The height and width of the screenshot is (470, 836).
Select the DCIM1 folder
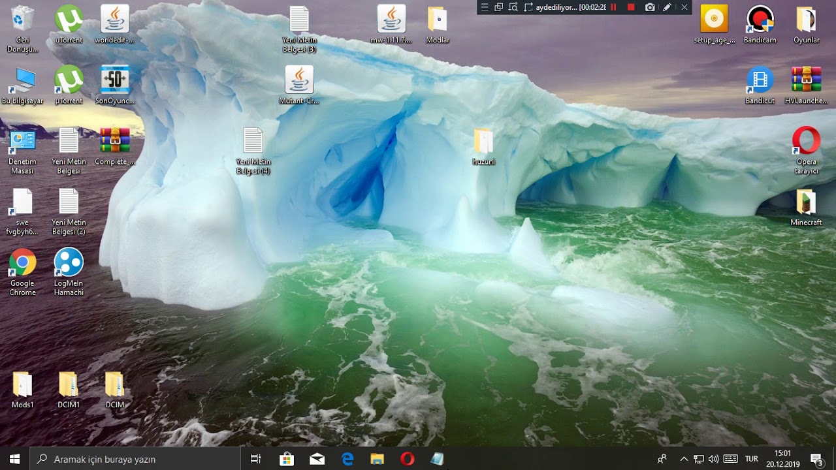pos(69,385)
